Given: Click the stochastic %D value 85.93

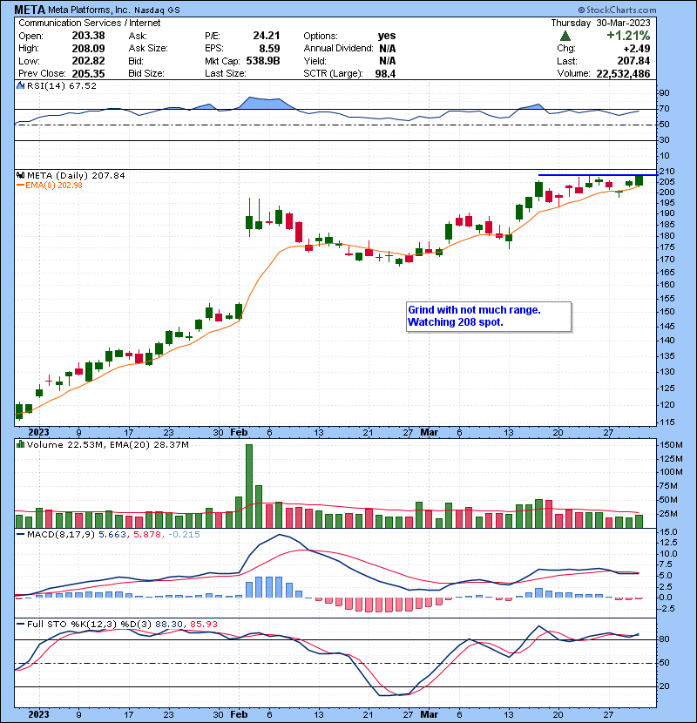Looking at the screenshot, I should coord(203,624).
